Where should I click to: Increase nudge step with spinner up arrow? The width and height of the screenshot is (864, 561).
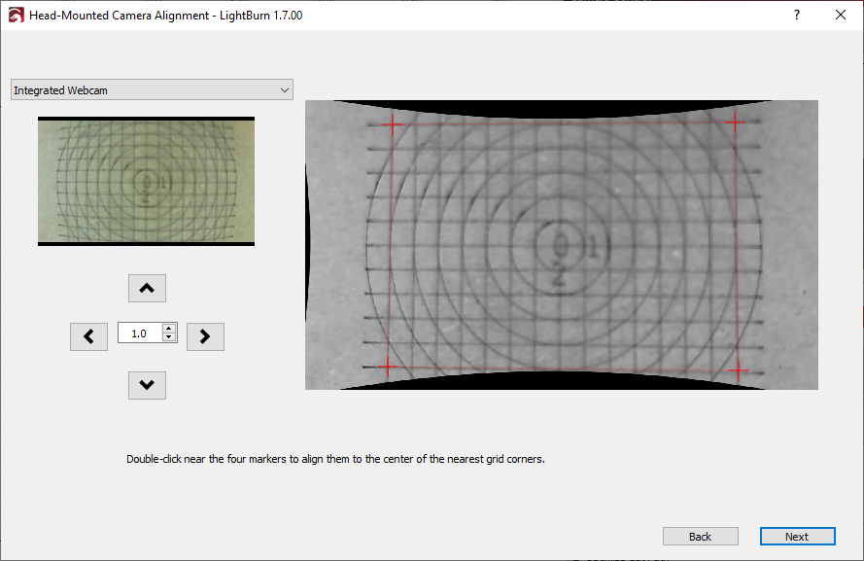coord(170,329)
